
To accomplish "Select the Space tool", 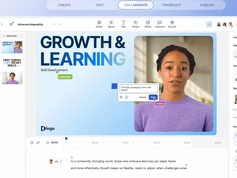I will tap(111, 24).
